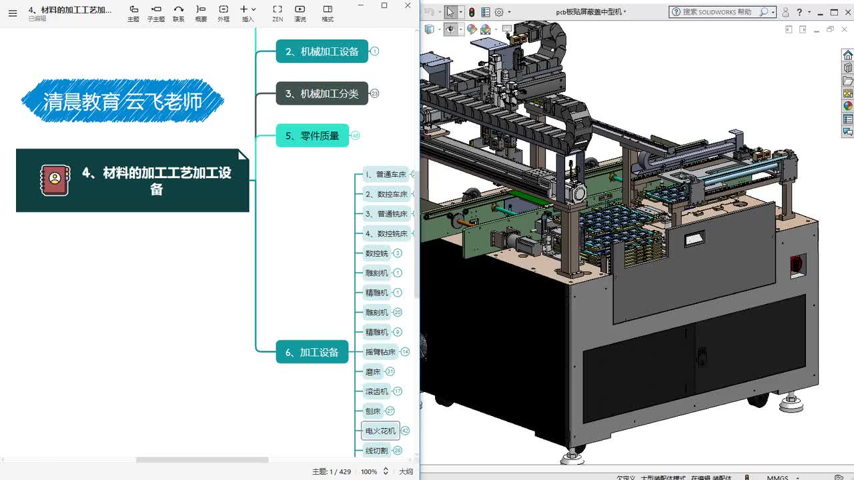Select the 6、加工设备 topic
Image resolution: width=854 pixels, height=480 pixels.
[312, 352]
